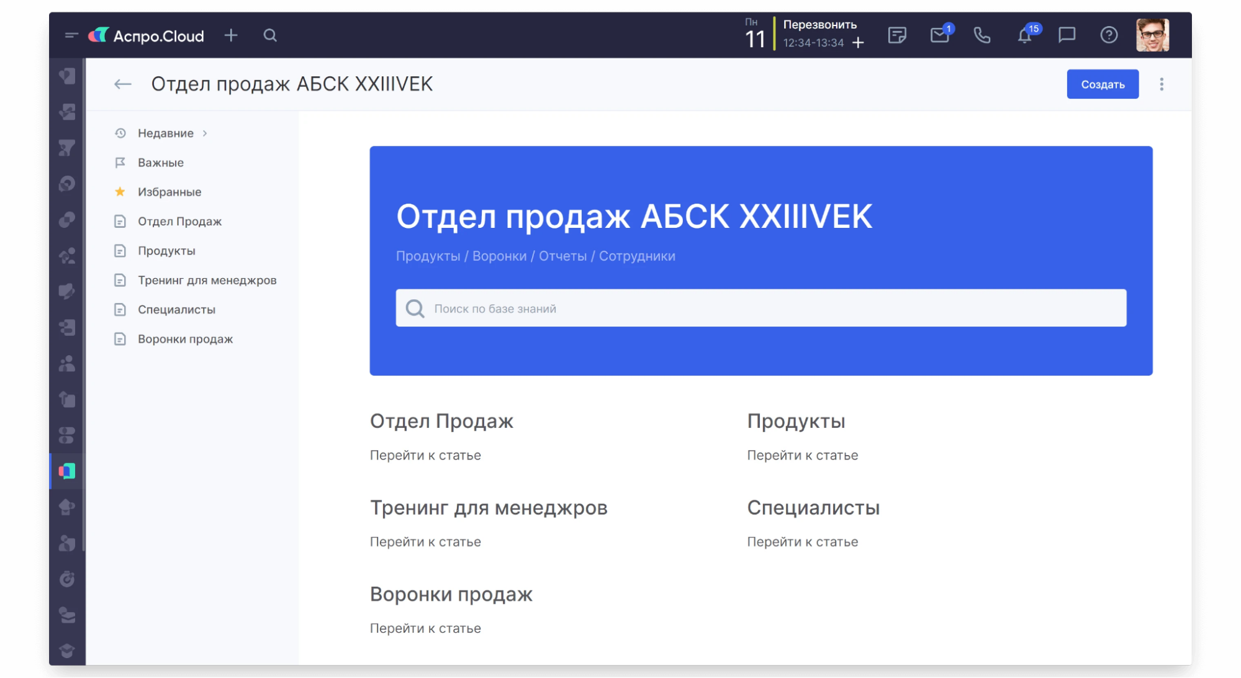Viewport: 1241px width, 678px height.
Task: Open the phone calls icon in top bar
Action: pyautogui.click(x=982, y=35)
